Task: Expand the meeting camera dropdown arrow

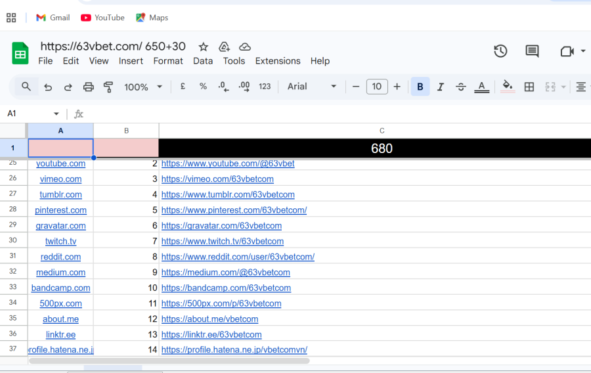Action: click(x=582, y=51)
